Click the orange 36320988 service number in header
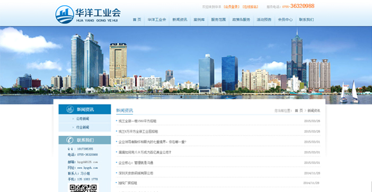The image size is (372, 192). tap(302, 6)
